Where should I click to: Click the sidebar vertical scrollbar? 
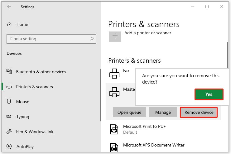click(x=100, y=95)
